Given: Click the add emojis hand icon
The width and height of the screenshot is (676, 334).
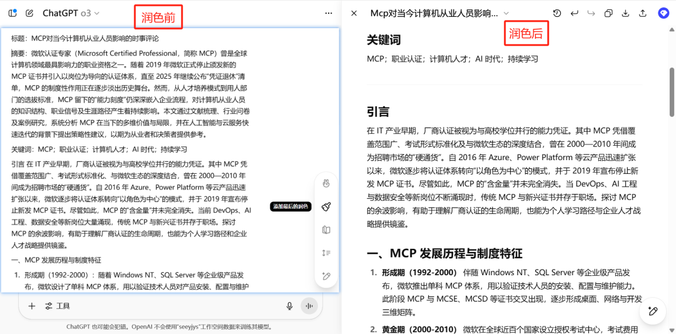Looking at the screenshot, I should pyautogui.click(x=326, y=183).
